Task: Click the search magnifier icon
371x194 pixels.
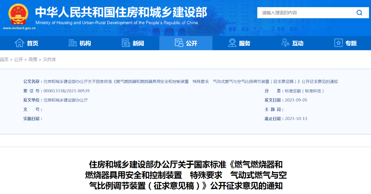Action: 359,13
